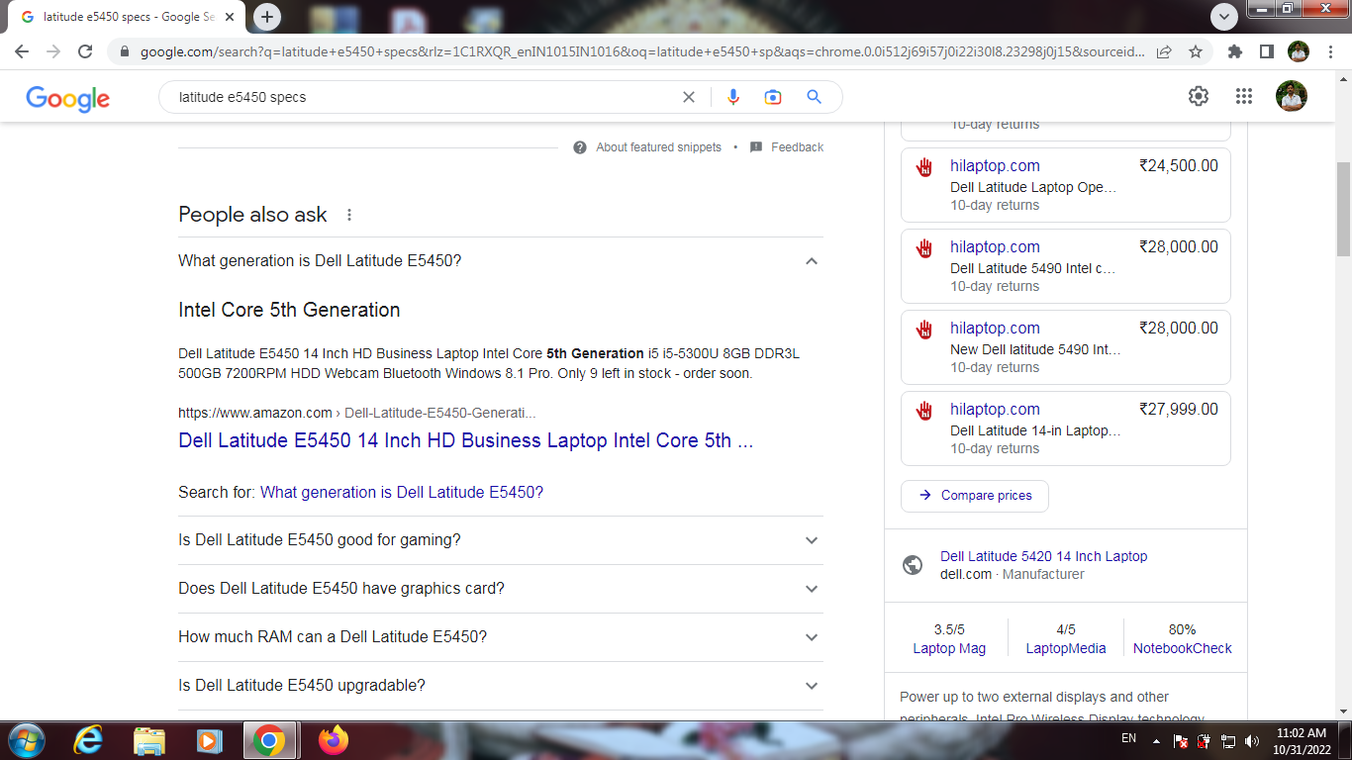
Task: Reload the current page
Action: pos(85,51)
